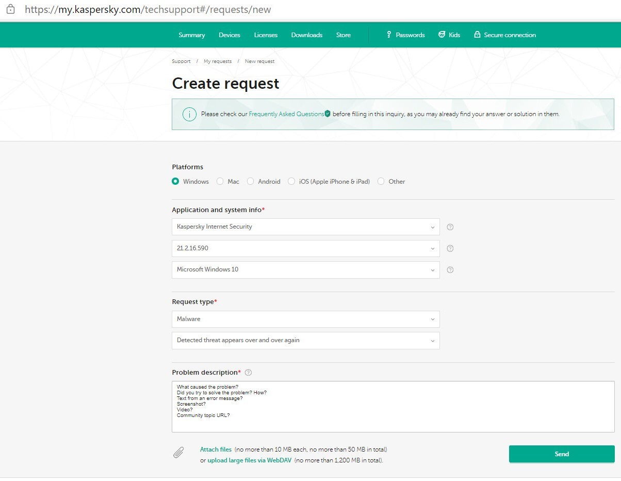Open the Frequently Asked Questions link
This screenshot has width=621, height=481.
tap(286, 114)
